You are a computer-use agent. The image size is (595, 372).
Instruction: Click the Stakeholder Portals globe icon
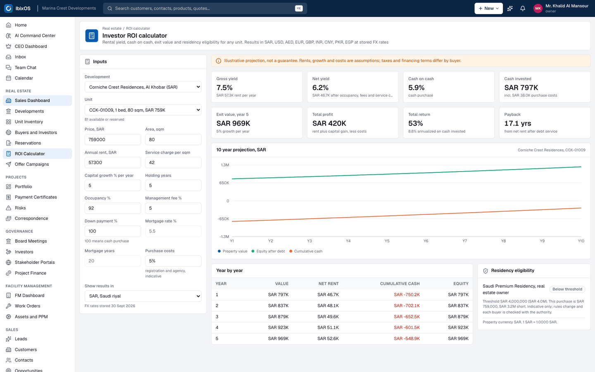coord(9,262)
